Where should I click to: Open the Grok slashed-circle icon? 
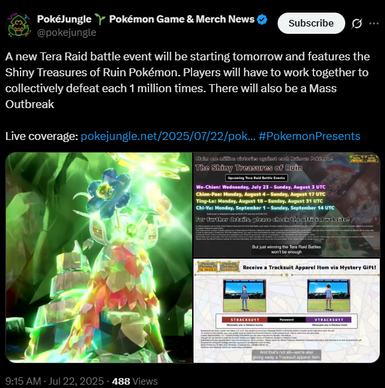[x=357, y=23]
